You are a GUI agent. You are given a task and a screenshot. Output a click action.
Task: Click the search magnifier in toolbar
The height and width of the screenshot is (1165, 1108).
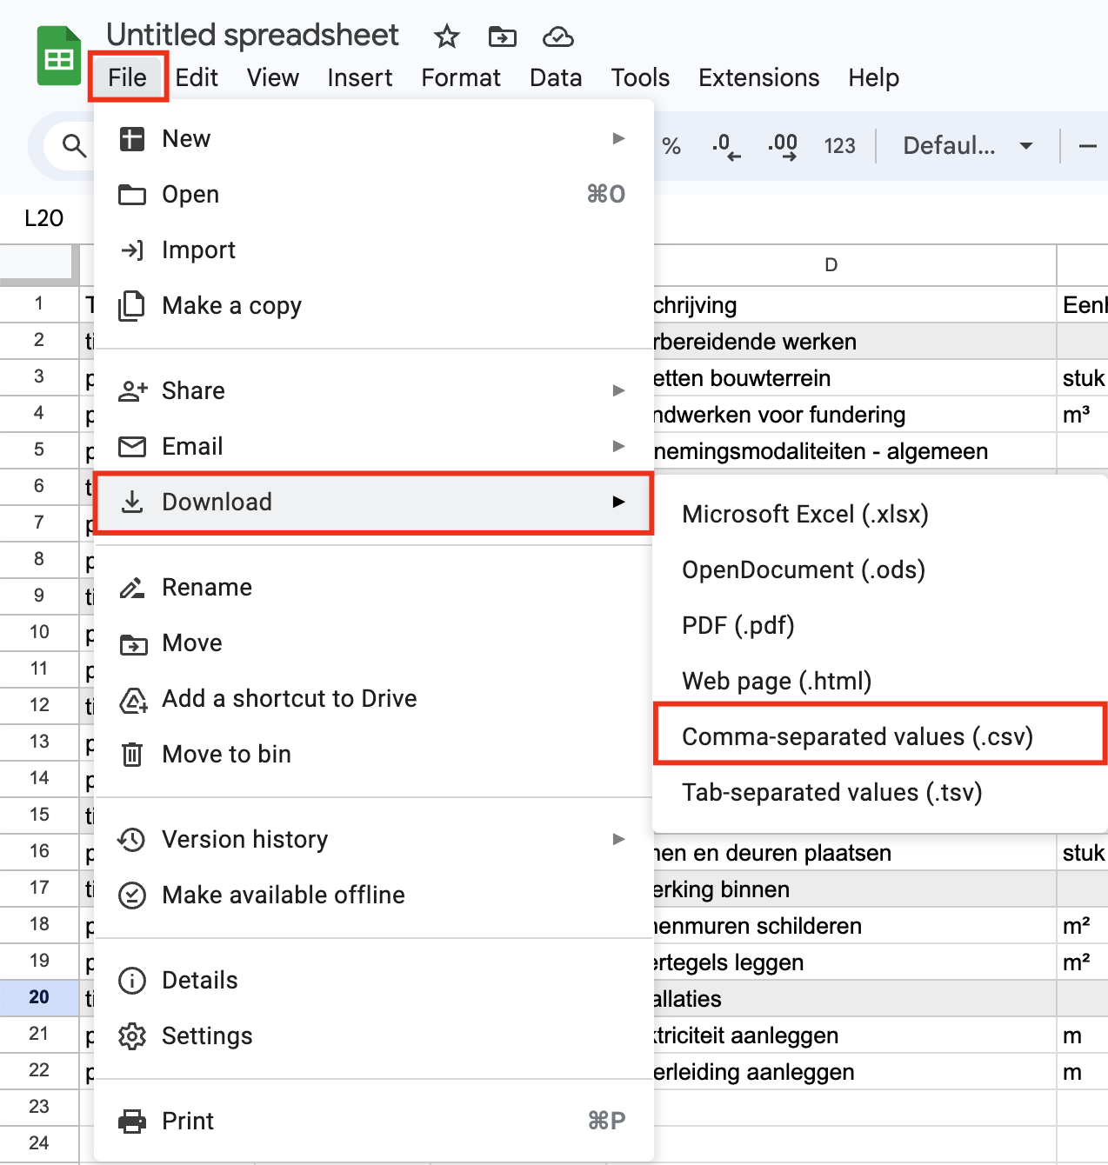pos(75,146)
